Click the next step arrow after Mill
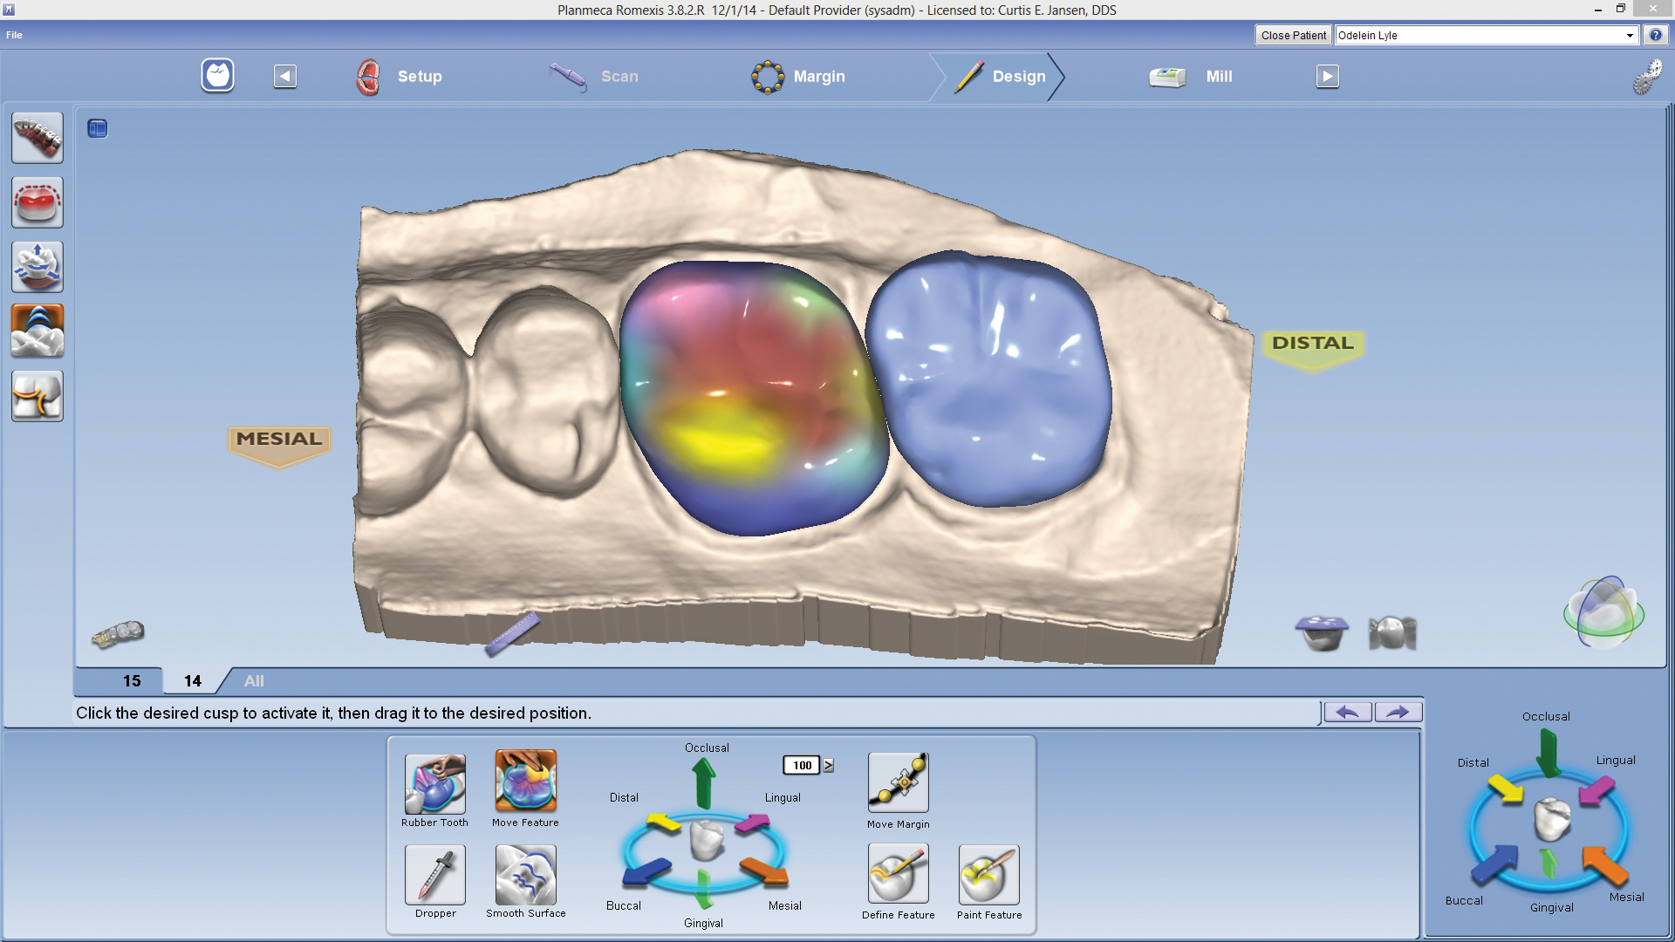The width and height of the screenshot is (1675, 942). pos(1327,77)
